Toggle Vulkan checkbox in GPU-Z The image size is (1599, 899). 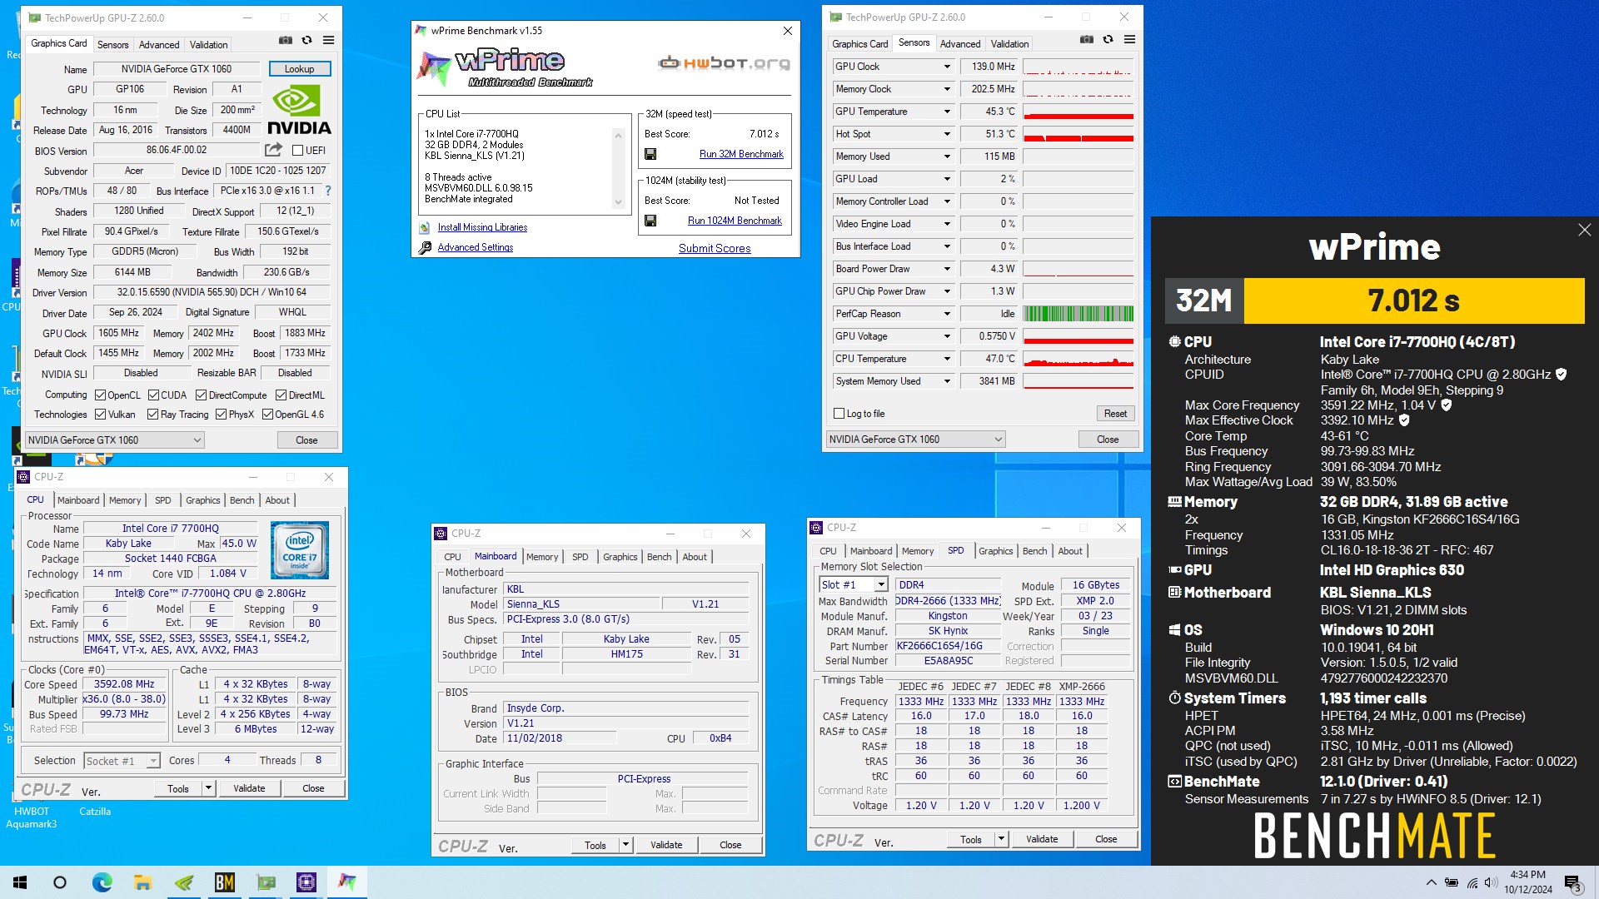click(x=100, y=415)
